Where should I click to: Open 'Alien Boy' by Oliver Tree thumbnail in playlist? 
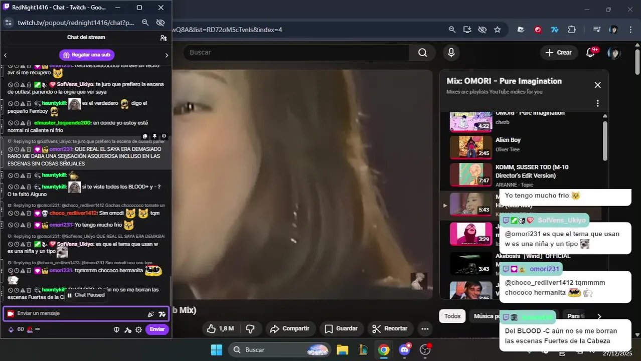(x=471, y=147)
